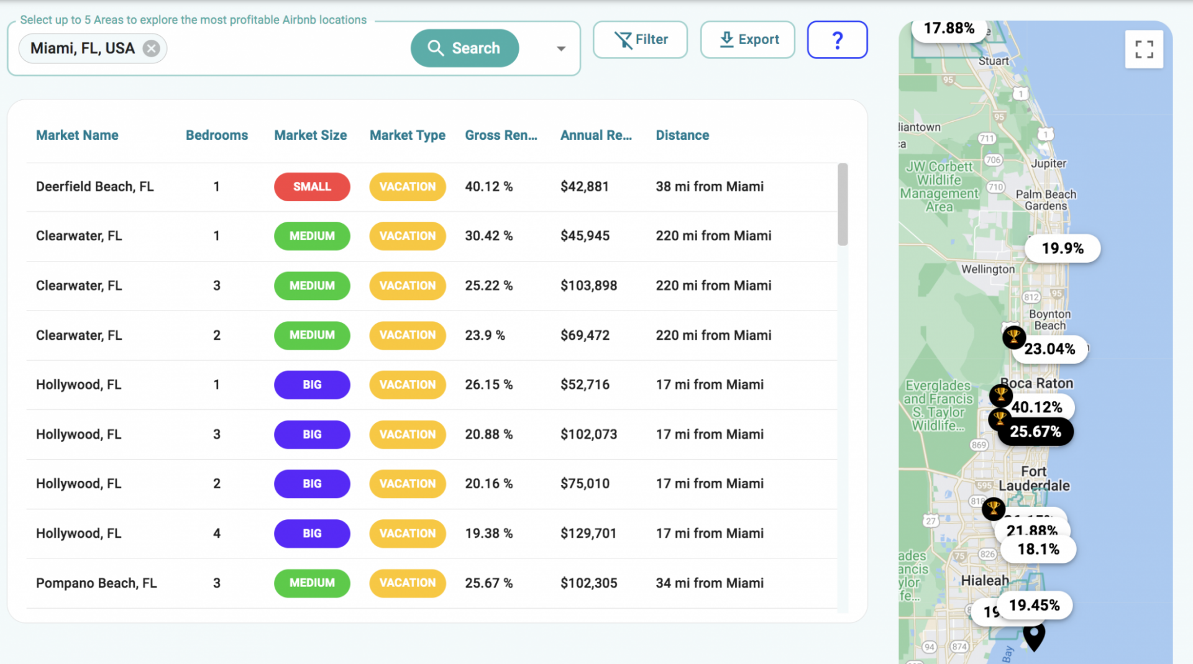
Task: Select the $102,073 annual revenue cell
Action: click(x=589, y=435)
